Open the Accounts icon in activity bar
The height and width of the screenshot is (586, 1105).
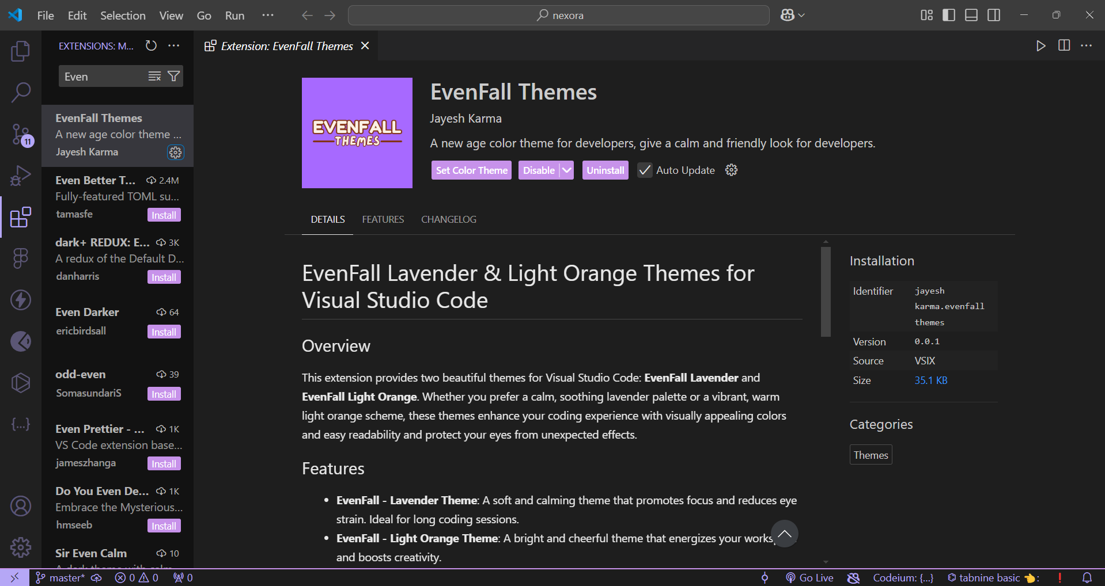pos(21,506)
